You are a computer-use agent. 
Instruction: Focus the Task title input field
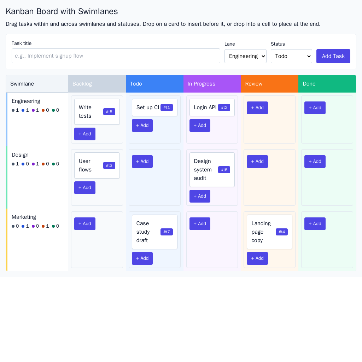click(116, 56)
